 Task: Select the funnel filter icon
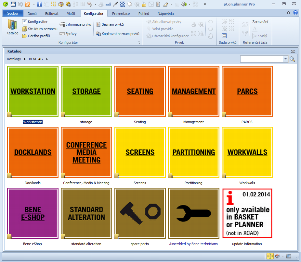90,4
